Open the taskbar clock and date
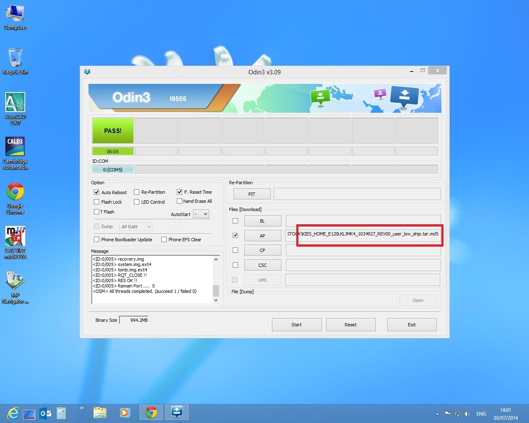This screenshot has height=423, width=529. (x=505, y=413)
